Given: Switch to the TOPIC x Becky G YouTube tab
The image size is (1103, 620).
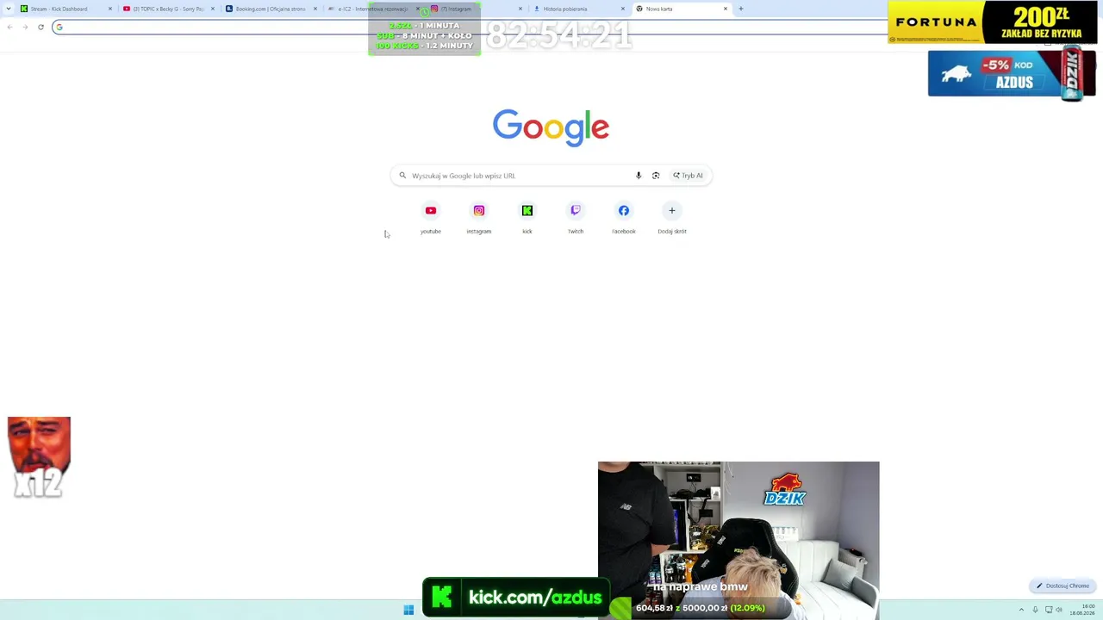Looking at the screenshot, I should click(x=168, y=9).
